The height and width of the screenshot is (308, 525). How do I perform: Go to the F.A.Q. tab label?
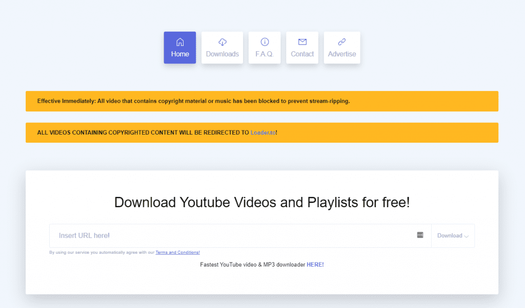tap(265, 54)
